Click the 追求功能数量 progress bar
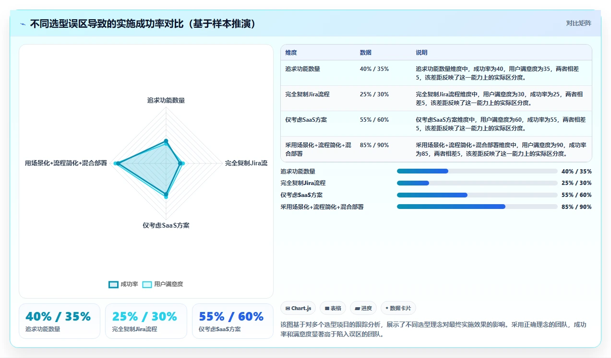The image size is (611, 358). coord(477,171)
